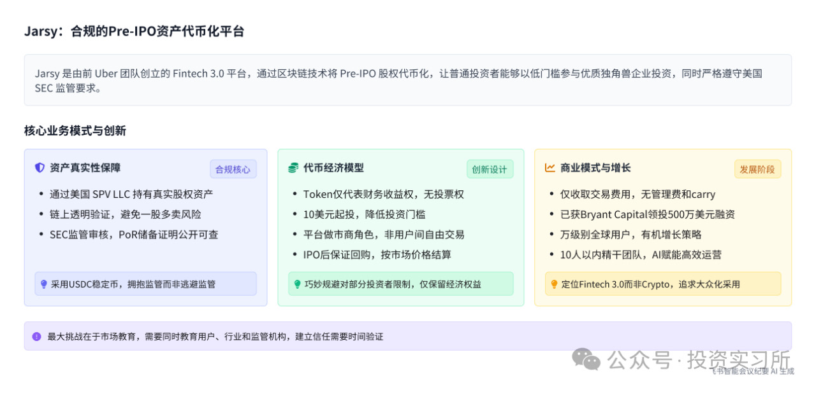Click the page title Jarsy：合规的Pre-IPO资产代币化平台
The image size is (816, 397).
point(134,31)
